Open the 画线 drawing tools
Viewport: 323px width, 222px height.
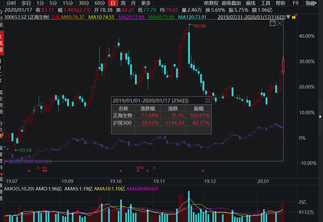251,3
